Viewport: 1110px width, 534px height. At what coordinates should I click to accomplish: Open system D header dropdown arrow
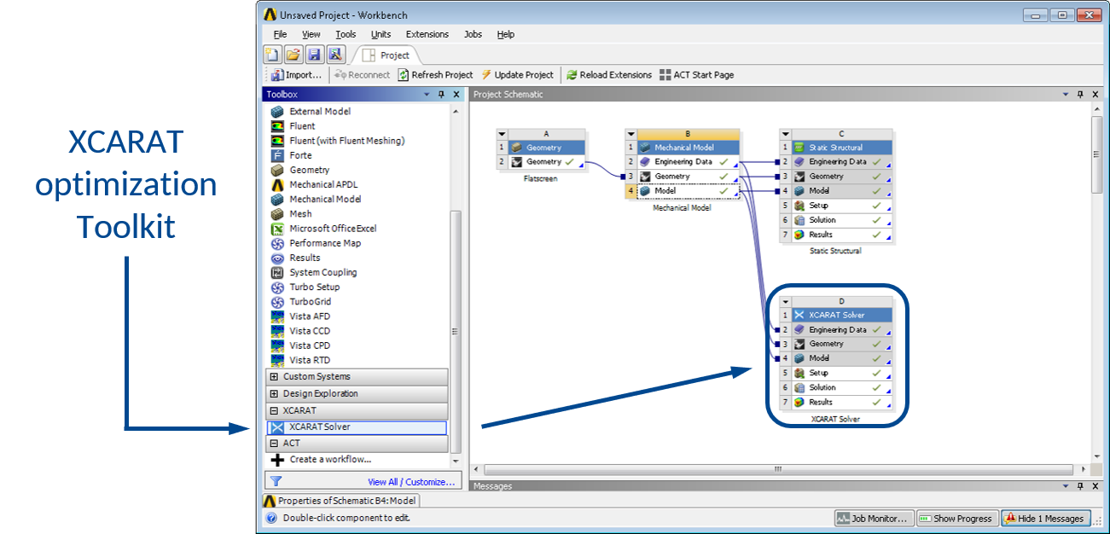(786, 302)
